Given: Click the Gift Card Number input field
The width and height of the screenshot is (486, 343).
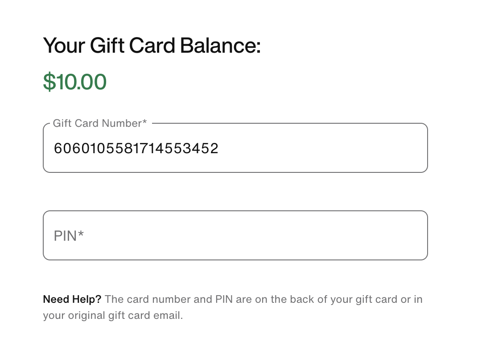Looking at the screenshot, I should coord(235,148).
